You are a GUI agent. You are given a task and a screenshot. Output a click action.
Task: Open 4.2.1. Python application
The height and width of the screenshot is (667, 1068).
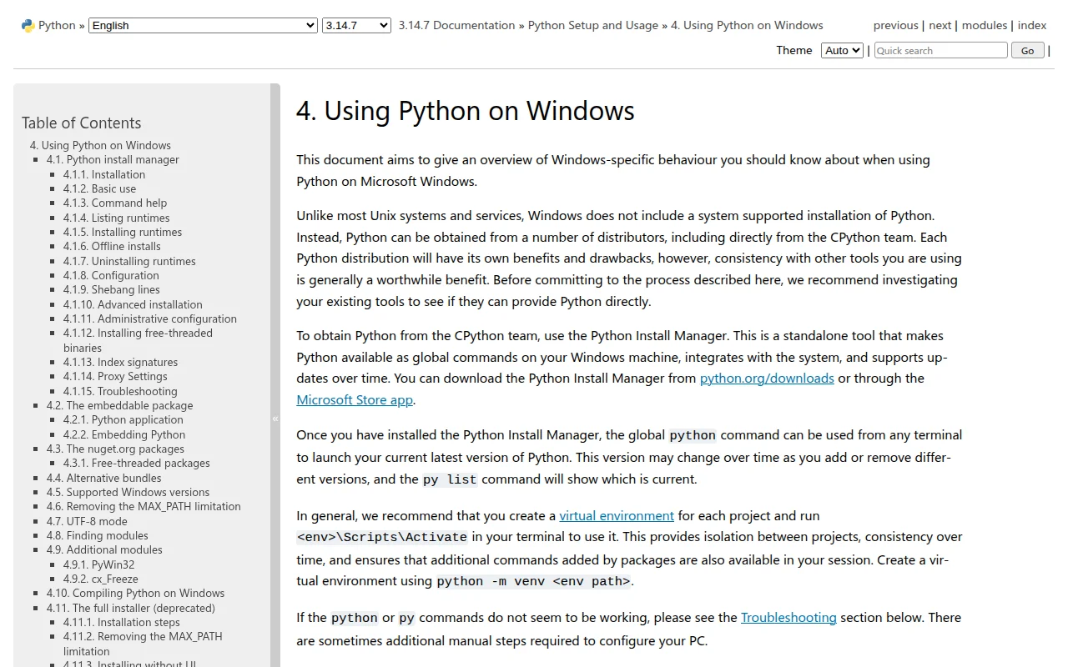(x=123, y=419)
